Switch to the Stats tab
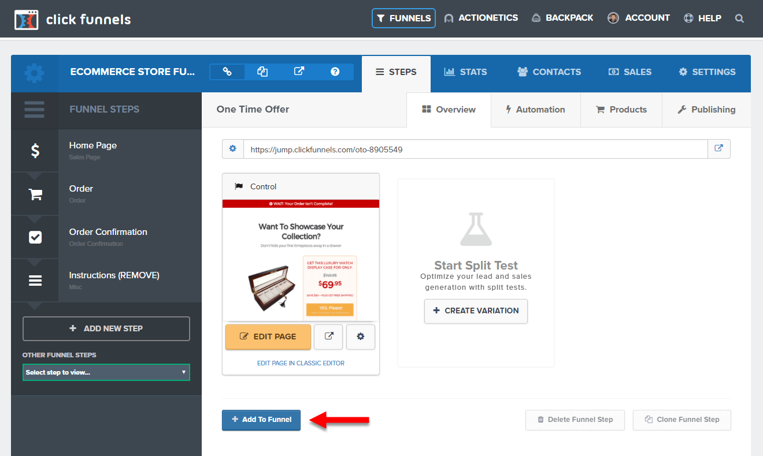 click(x=465, y=72)
